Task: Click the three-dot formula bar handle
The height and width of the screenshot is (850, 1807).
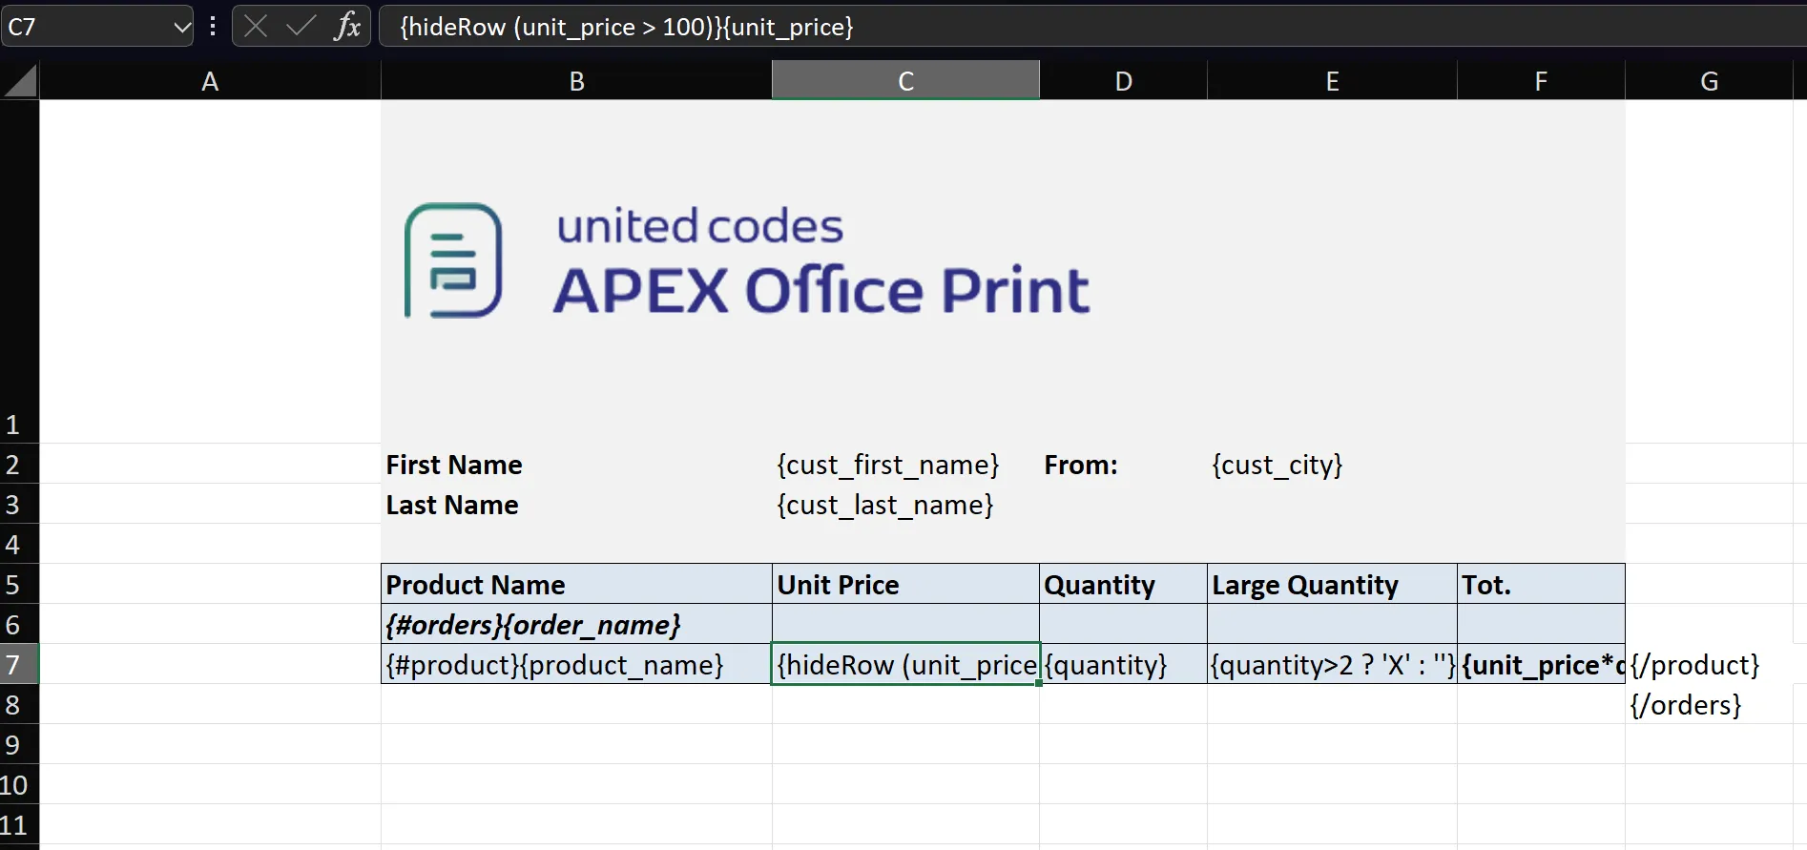Action: tap(213, 27)
